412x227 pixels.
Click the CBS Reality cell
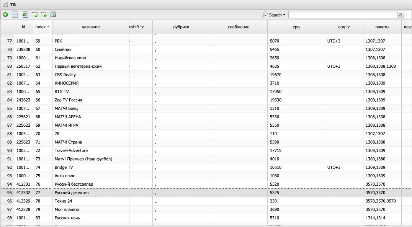coord(91,75)
